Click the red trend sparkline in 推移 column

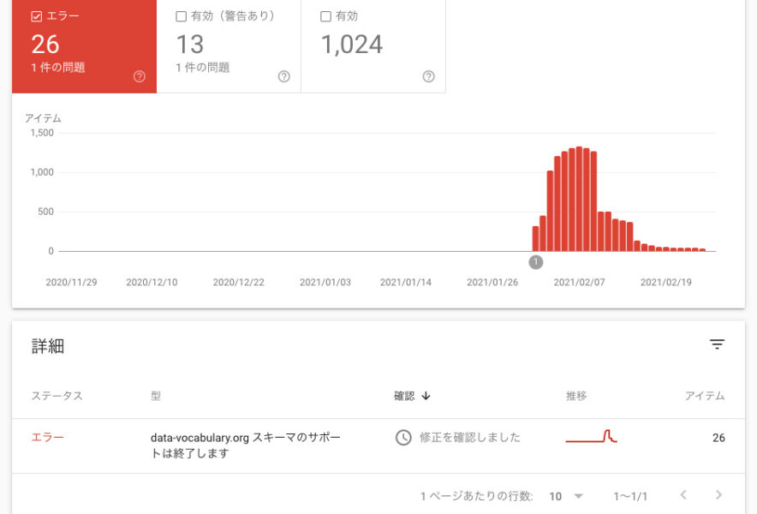[x=592, y=436]
